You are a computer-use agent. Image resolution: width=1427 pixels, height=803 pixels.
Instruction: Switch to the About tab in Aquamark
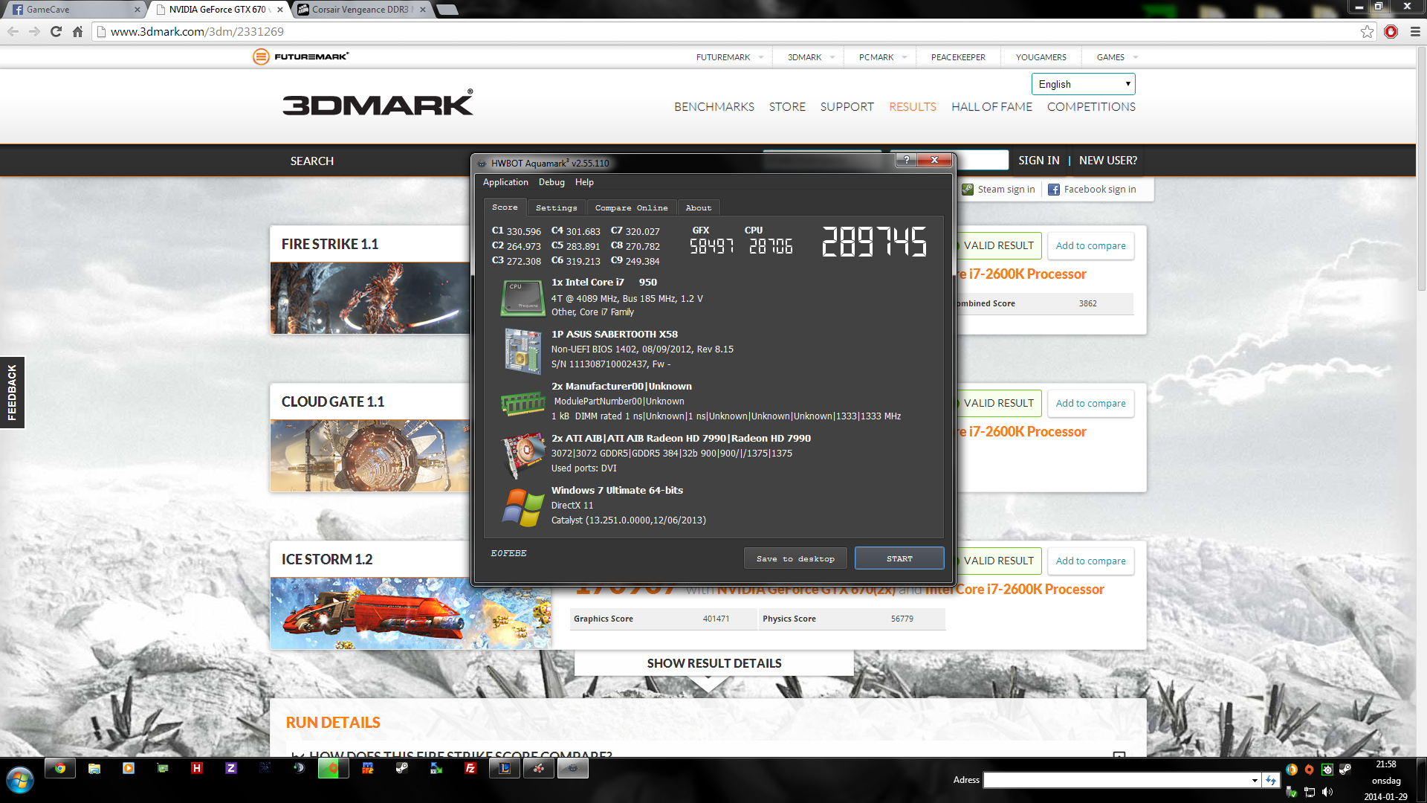(x=699, y=207)
